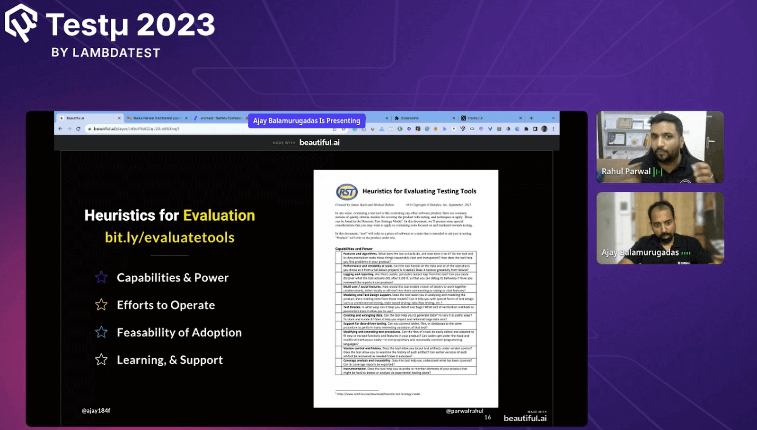The image size is (757, 430).
Task: Open the browser side panel icon
Action: (535, 129)
